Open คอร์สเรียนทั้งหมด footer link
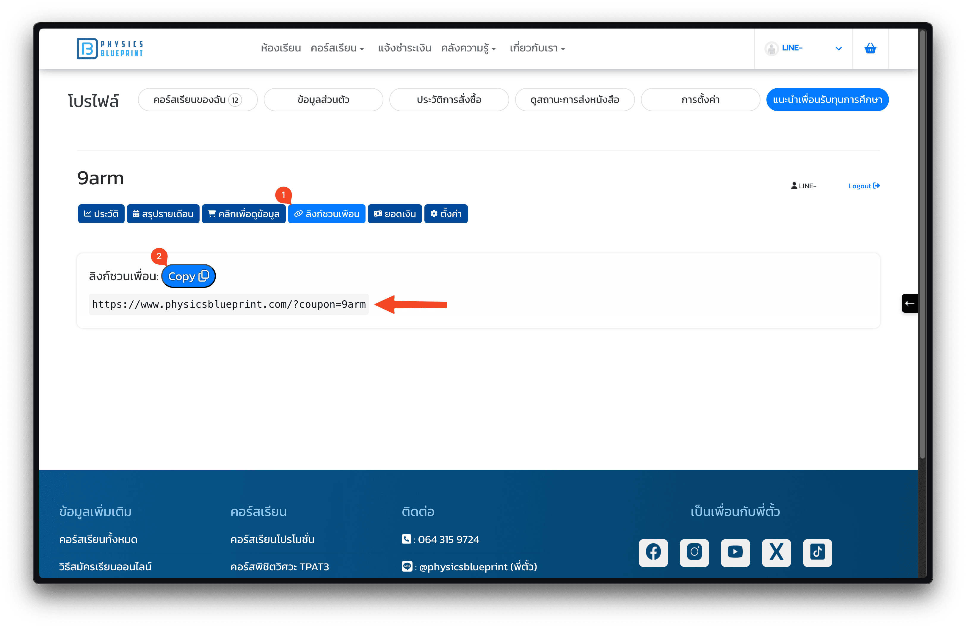This screenshot has height=628, width=966. coord(98,539)
